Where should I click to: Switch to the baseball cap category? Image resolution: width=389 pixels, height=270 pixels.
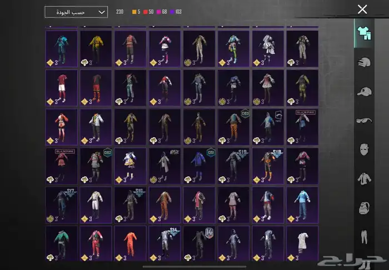pyautogui.click(x=364, y=92)
